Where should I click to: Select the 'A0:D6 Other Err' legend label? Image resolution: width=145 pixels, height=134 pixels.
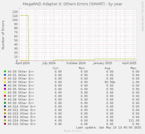tap(21, 93)
